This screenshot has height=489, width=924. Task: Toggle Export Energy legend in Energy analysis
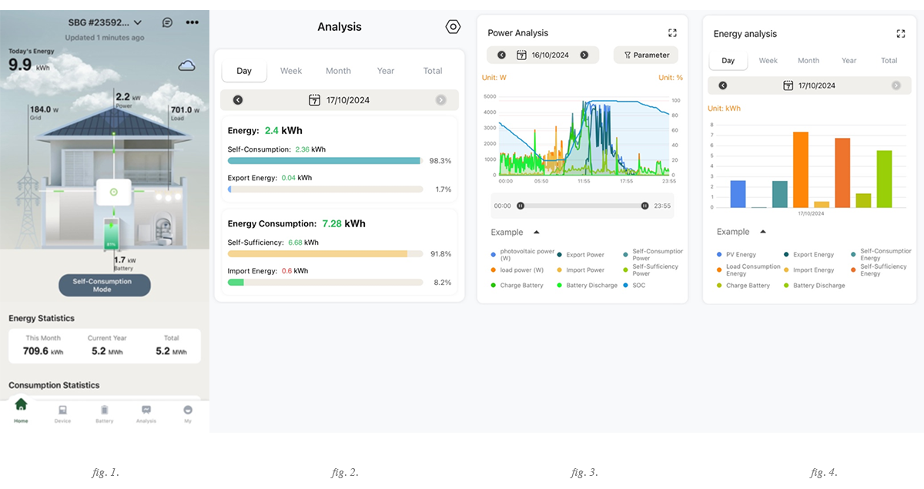pyautogui.click(x=808, y=255)
